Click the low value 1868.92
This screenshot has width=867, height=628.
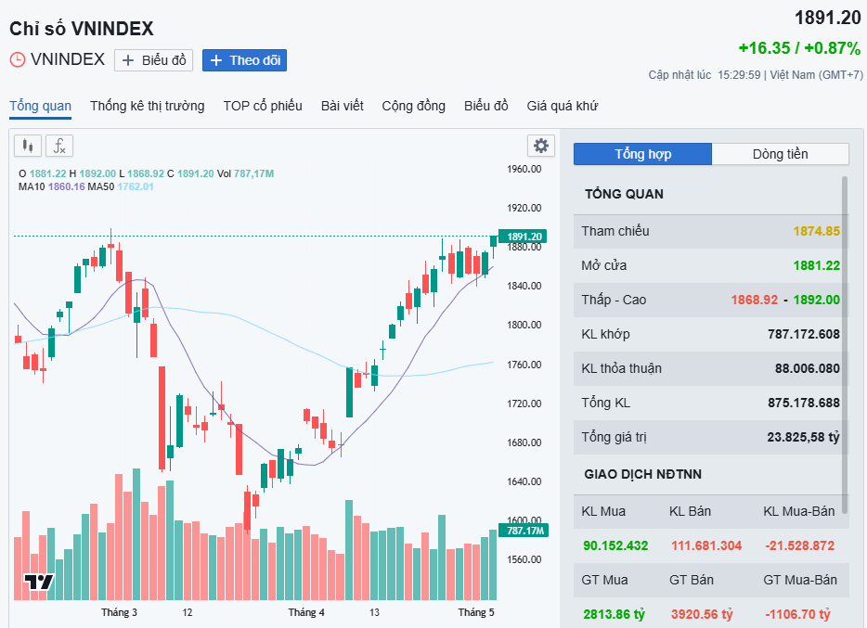[754, 300]
